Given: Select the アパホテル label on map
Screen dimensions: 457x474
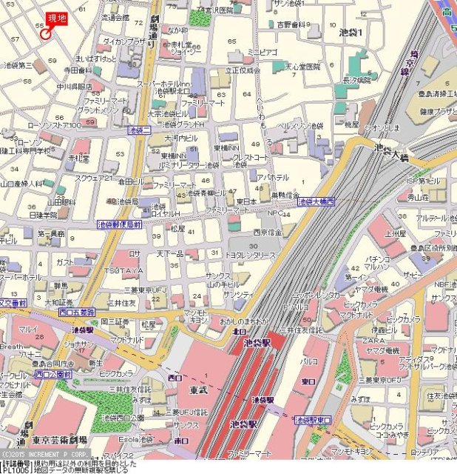Looking at the screenshot, I should click(x=272, y=178).
